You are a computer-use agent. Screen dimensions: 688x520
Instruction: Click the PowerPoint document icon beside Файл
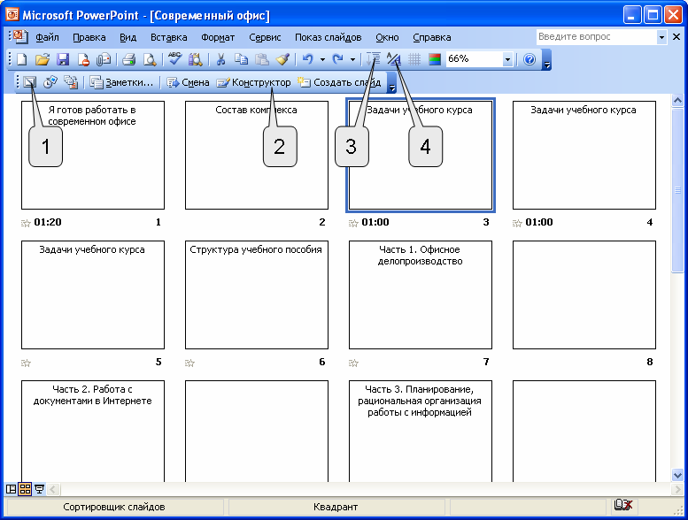tap(20, 36)
